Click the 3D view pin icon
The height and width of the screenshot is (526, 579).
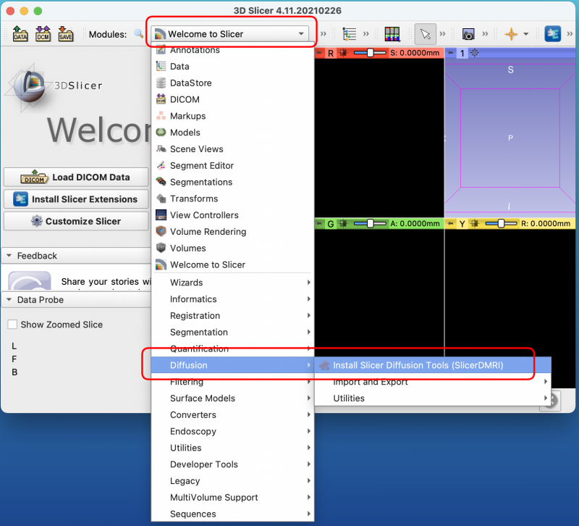[x=450, y=53]
